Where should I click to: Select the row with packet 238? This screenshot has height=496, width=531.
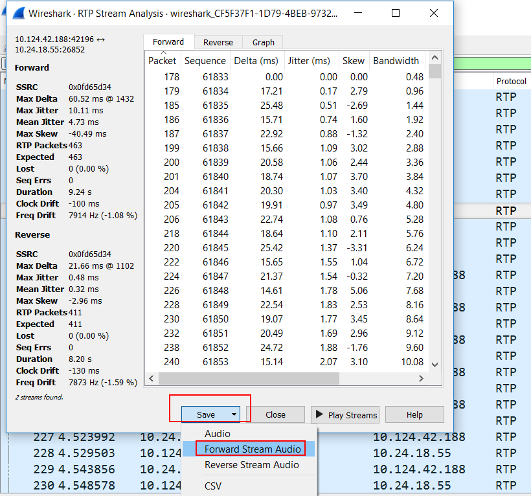[x=286, y=347]
